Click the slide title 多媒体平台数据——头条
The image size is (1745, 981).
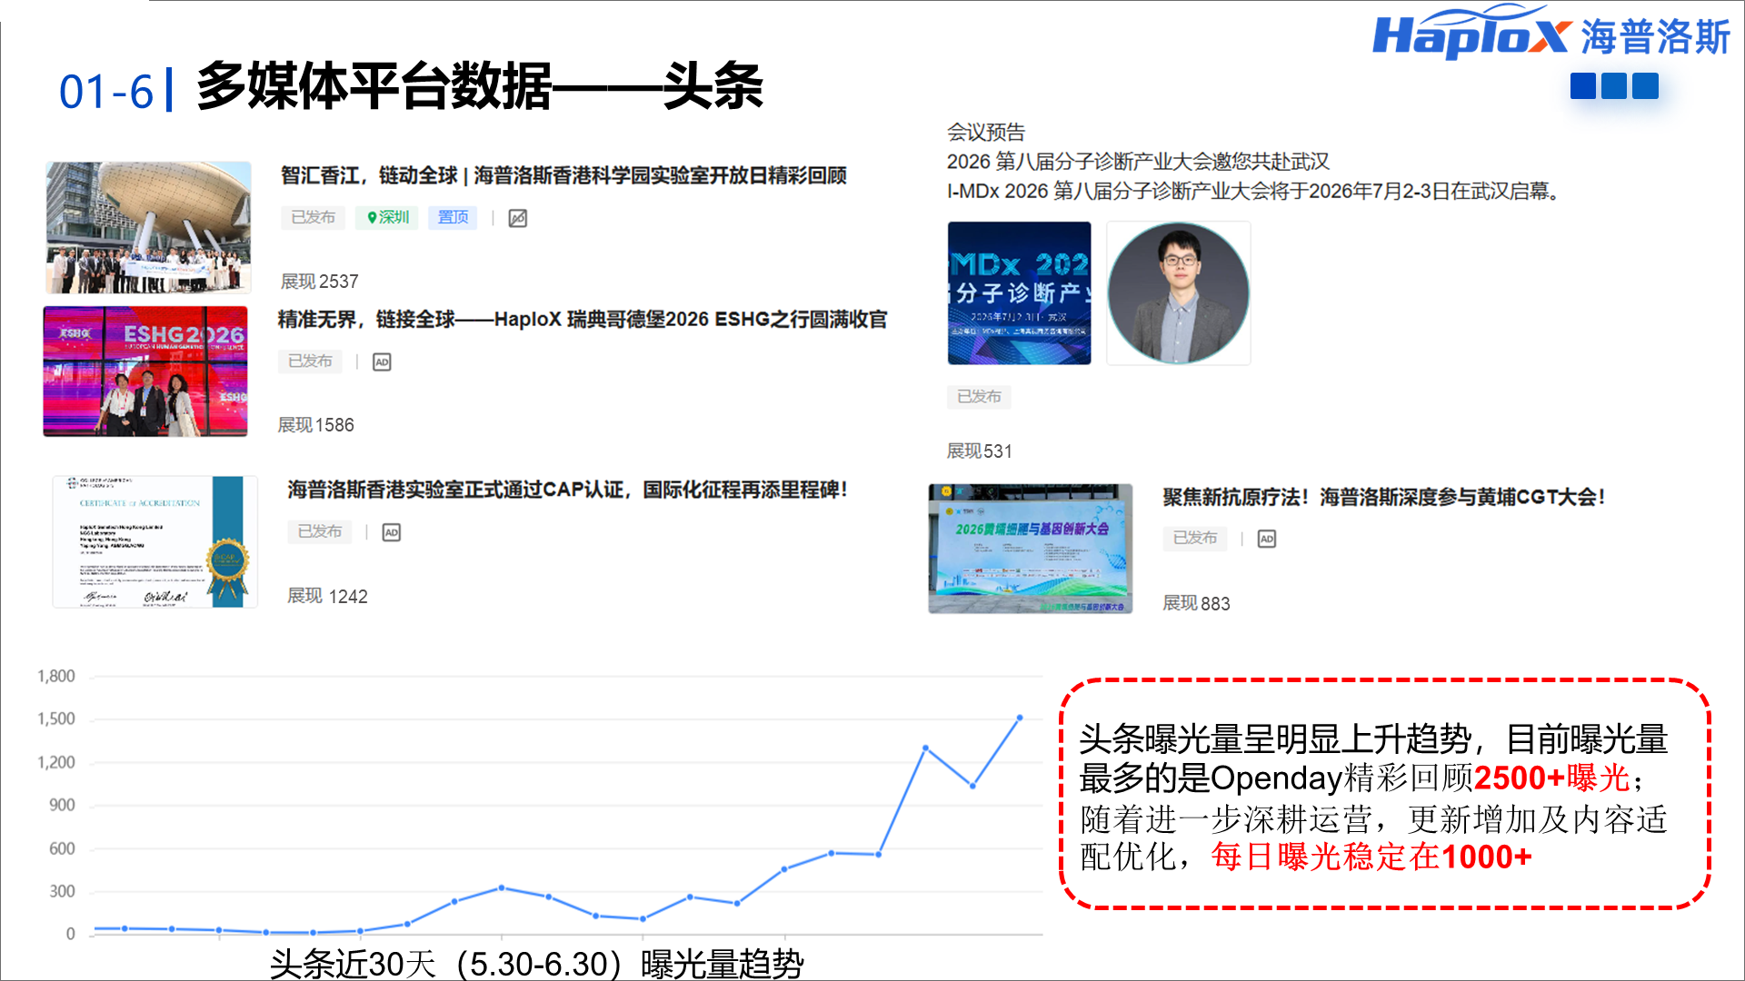(479, 86)
